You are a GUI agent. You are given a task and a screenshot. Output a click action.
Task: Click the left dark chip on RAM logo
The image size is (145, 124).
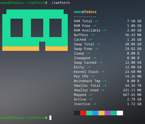[x=16, y=28]
